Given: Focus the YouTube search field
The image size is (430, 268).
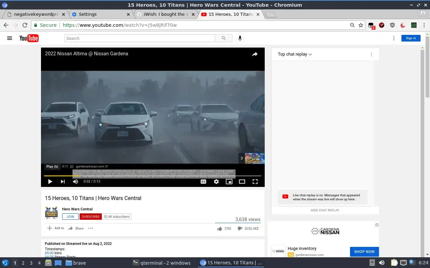Looking at the screenshot, I should (140, 38).
